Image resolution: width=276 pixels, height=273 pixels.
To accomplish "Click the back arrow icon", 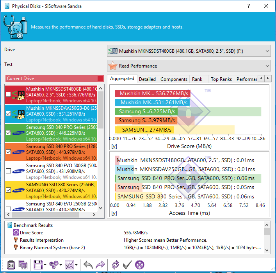I will pos(88,265).
